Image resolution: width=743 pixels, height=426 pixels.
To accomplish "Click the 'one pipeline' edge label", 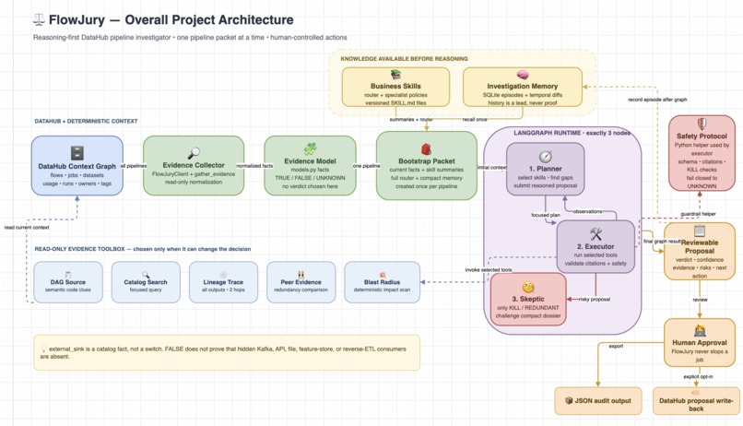I will pyautogui.click(x=366, y=166).
